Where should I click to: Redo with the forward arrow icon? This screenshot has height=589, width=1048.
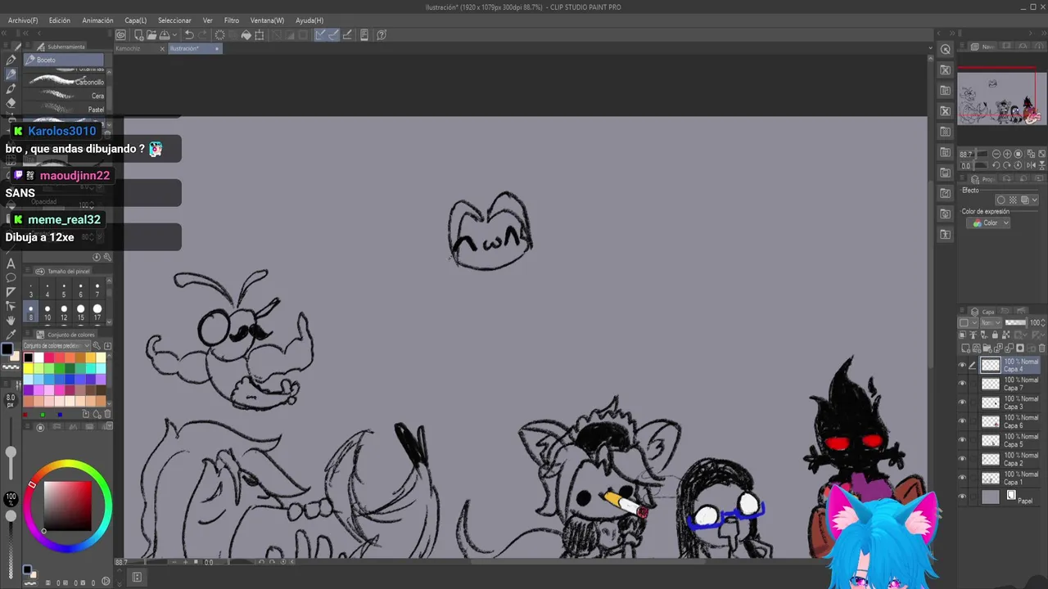click(x=203, y=34)
